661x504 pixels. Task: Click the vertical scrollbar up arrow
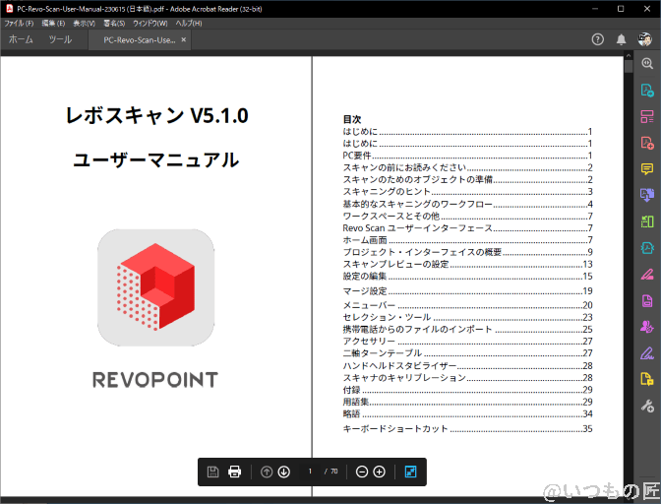629,57
